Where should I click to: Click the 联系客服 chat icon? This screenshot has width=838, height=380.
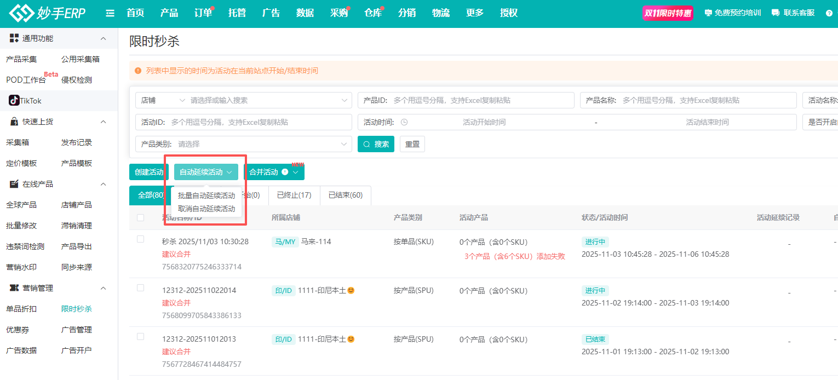775,13
